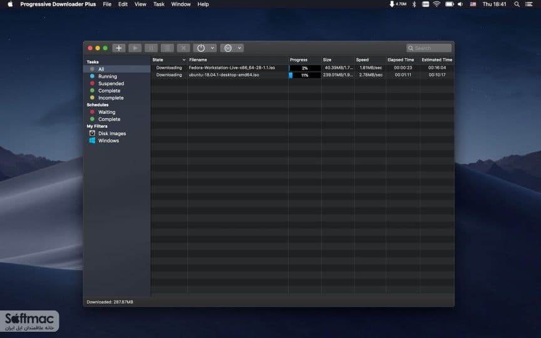541x338 pixels.
Task: Click the 40.39MB size cell
Action: [x=337, y=68]
